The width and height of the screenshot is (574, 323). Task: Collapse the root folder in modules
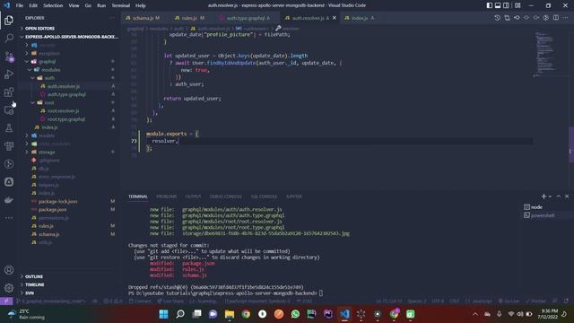coord(68,102)
